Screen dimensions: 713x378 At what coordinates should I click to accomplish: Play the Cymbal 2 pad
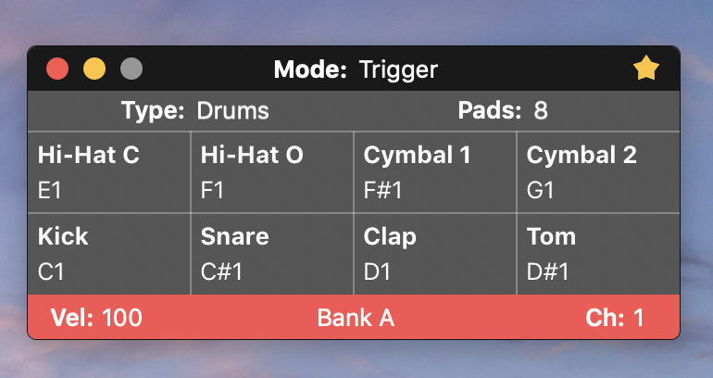598,172
